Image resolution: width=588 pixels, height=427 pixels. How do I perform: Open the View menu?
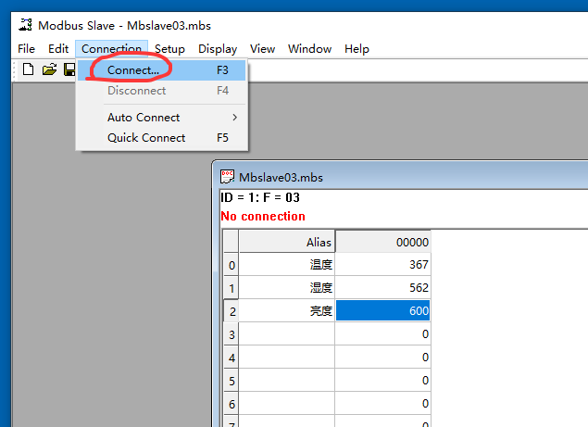[x=262, y=49]
